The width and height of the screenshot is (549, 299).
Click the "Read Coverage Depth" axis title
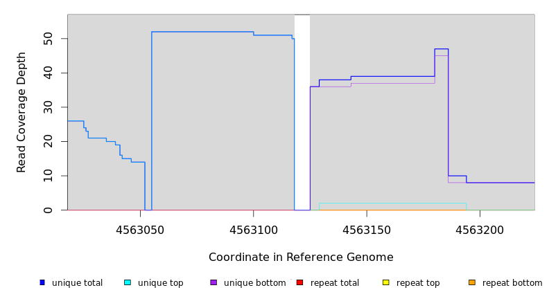point(21,112)
